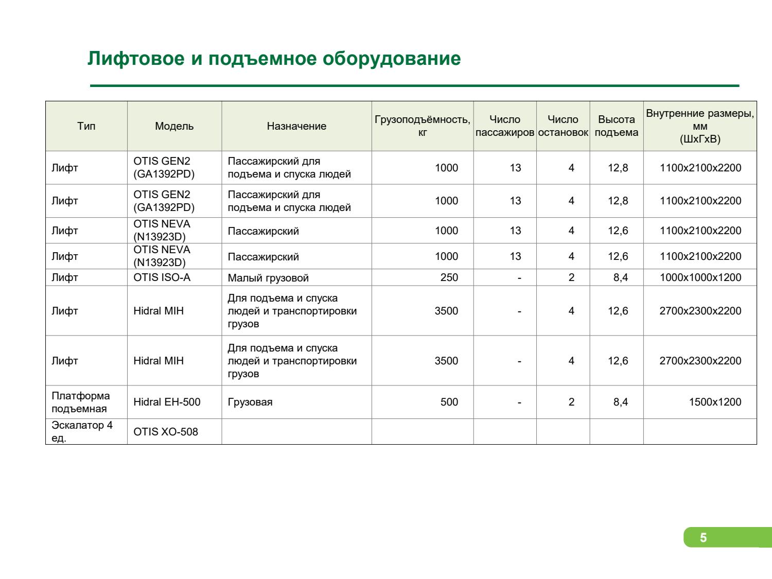Screen dimensions: 772x579
Task: Select the 'Эскалатор 4 ед.' type cell
Action: (82, 432)
